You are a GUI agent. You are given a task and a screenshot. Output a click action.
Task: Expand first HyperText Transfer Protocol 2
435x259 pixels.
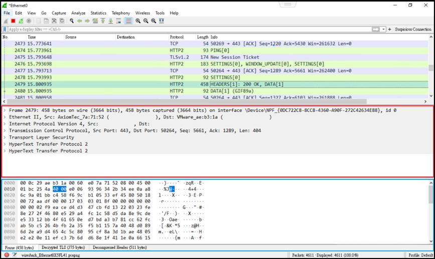click(5, 144)
